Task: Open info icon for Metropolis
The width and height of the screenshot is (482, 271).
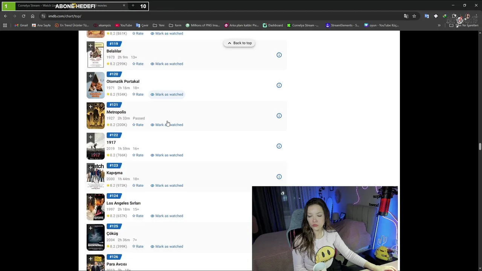Action: [x=279, y=116]
